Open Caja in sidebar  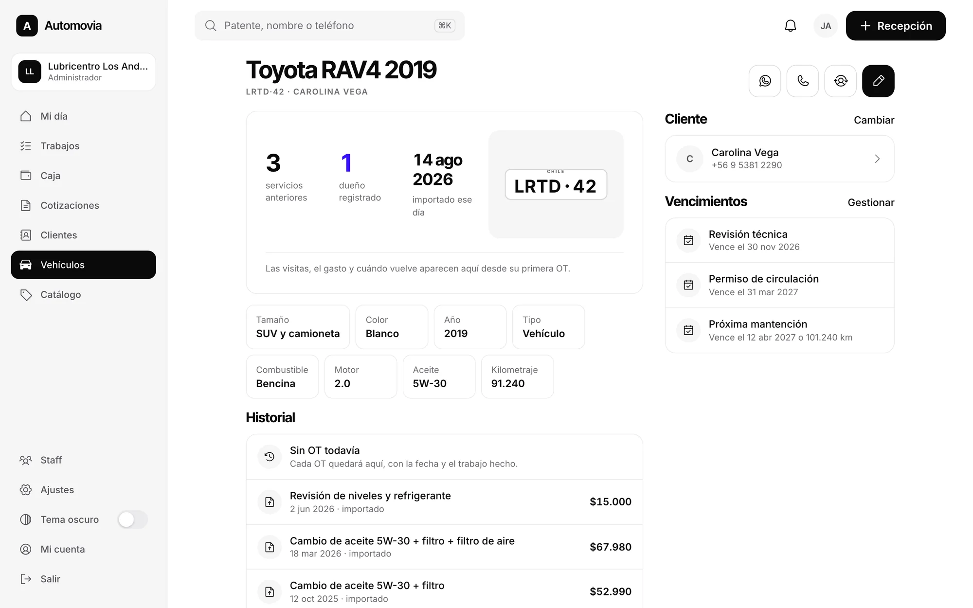83,176
